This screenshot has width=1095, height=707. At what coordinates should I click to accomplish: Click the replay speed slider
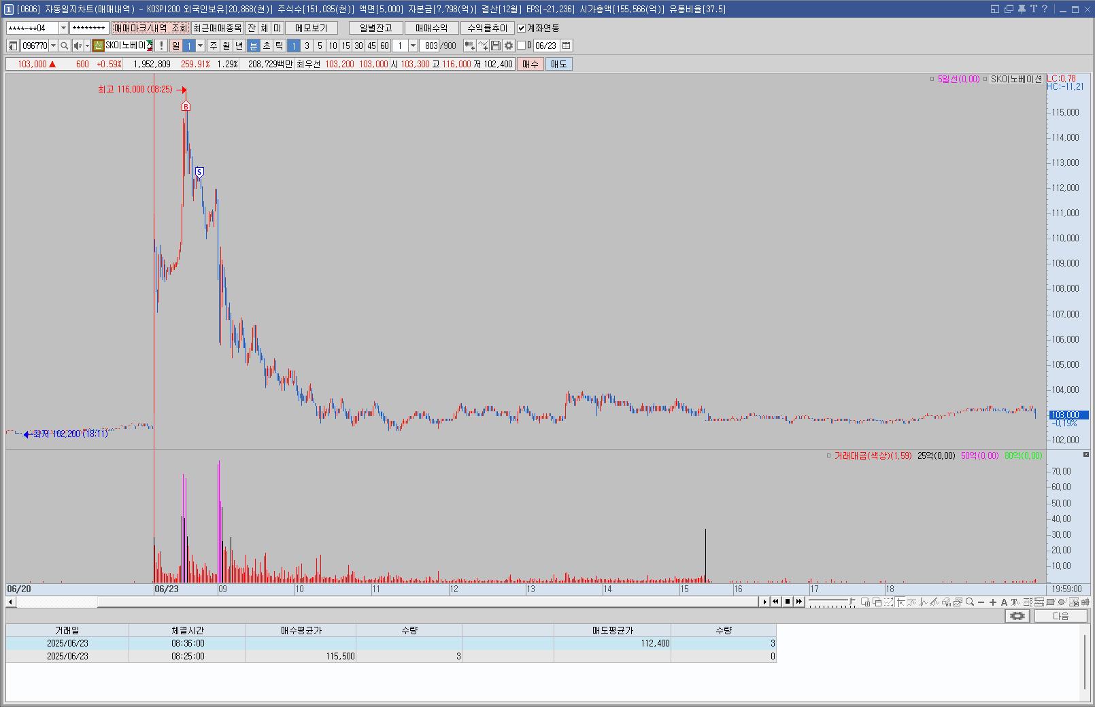pyautogui.click(x=831, y=602)
